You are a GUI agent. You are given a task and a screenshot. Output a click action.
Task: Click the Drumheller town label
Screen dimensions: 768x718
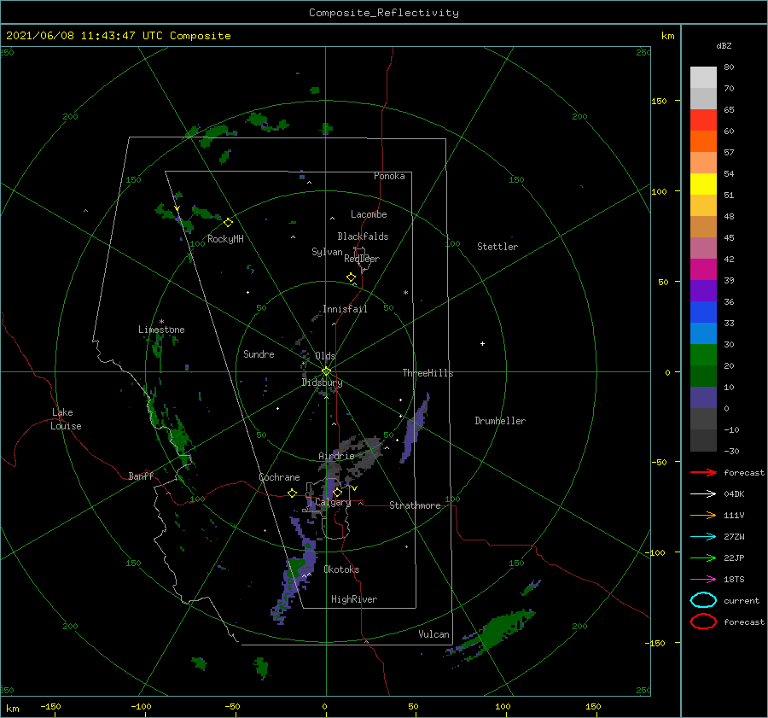pos(500,421)
